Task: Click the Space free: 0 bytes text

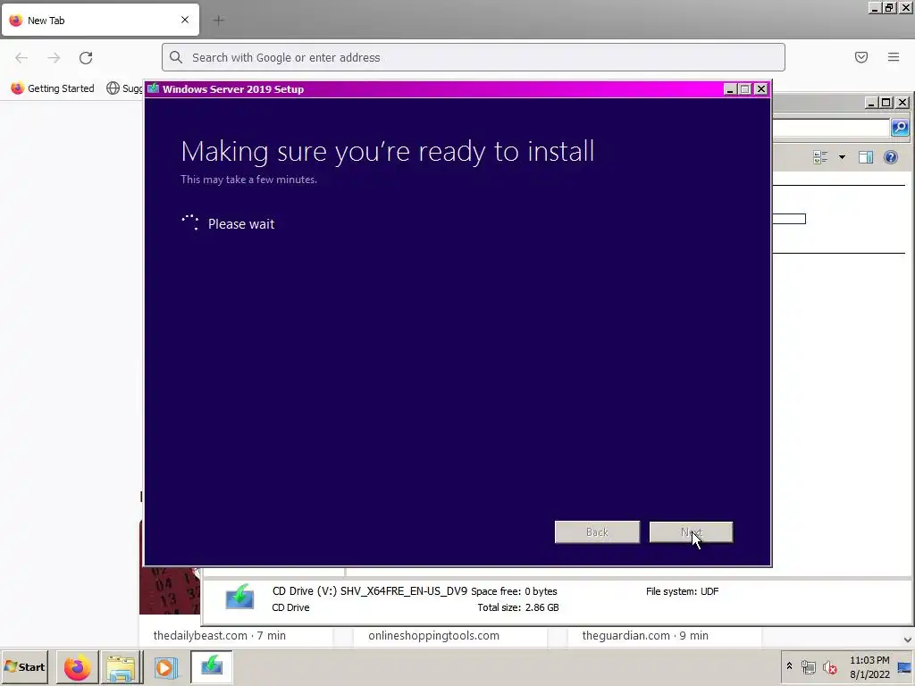Action: pos(514,591)
